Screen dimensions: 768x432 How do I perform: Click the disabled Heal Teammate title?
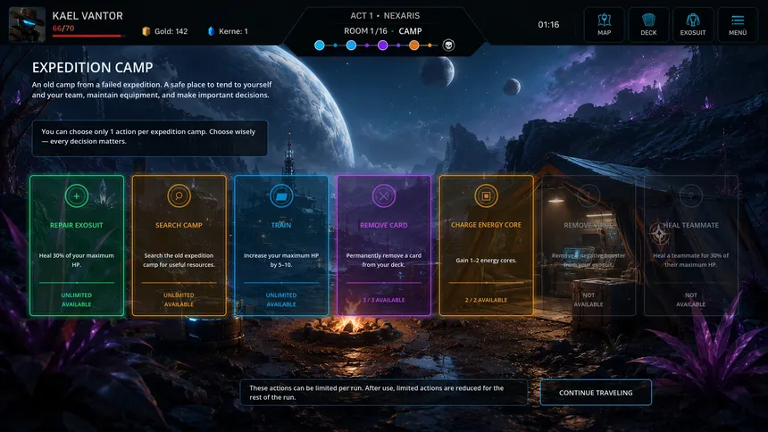690,225
